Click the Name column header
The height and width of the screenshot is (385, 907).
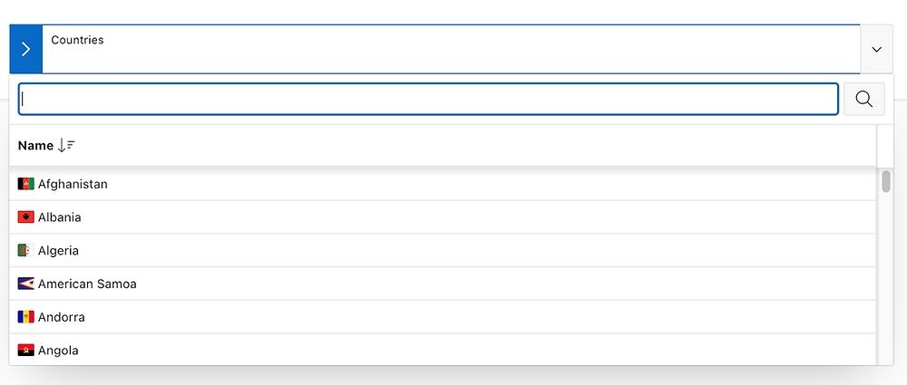pos(36,146)
